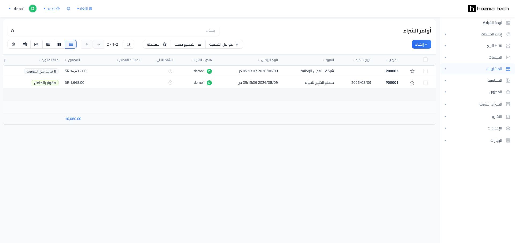Open التقارير menu in sidebar
The width and height of the screenshot is (515, 243).
click(x=497, y=117)
